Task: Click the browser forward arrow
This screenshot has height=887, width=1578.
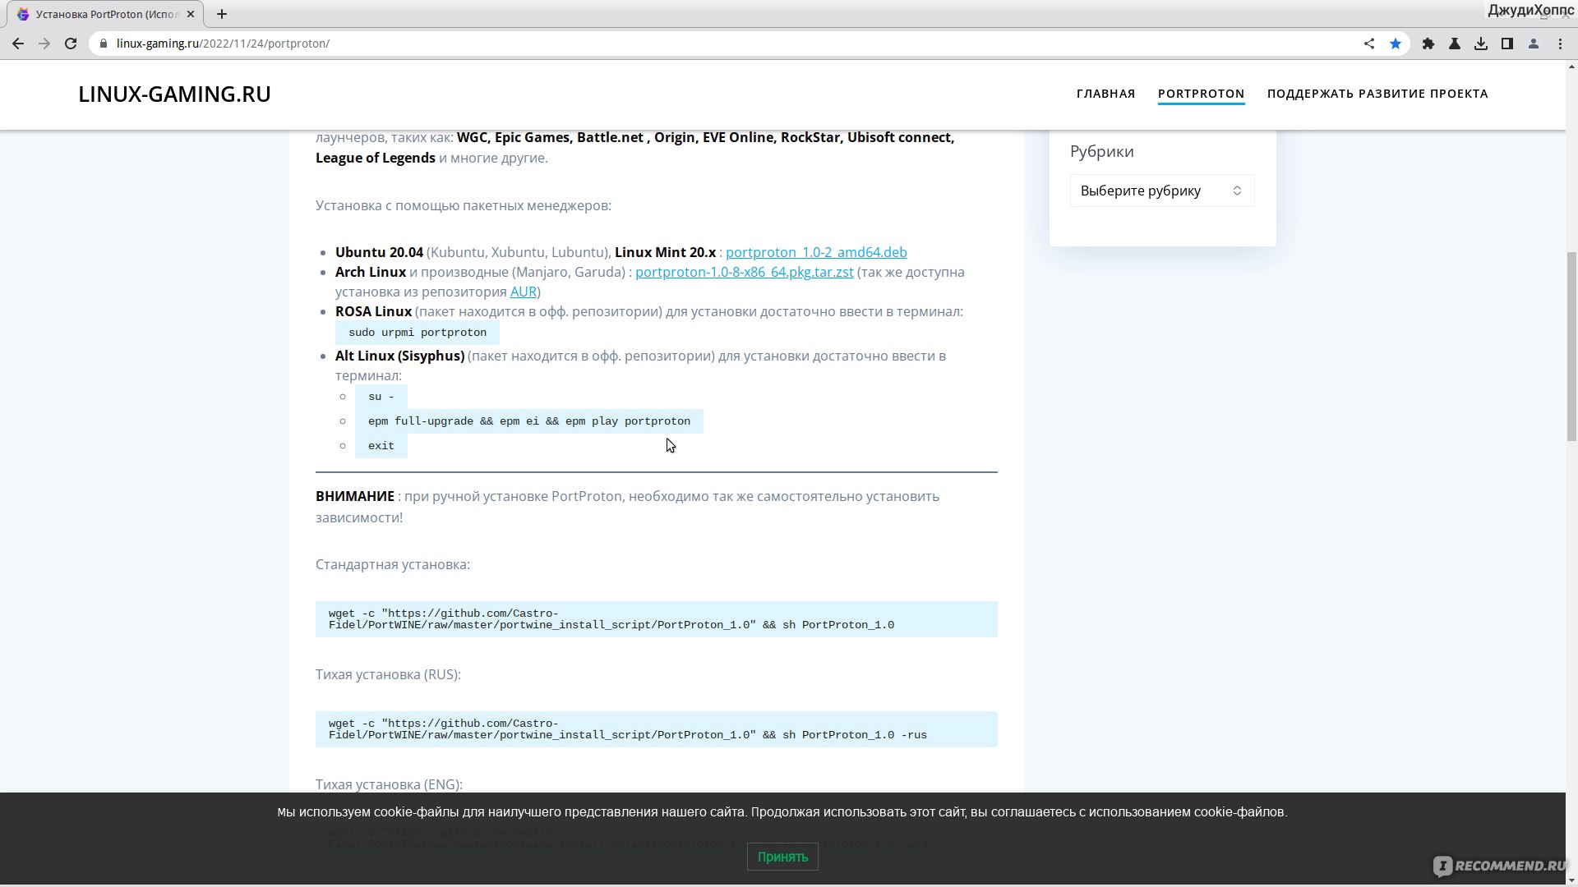Action: (x=44, y=44)
